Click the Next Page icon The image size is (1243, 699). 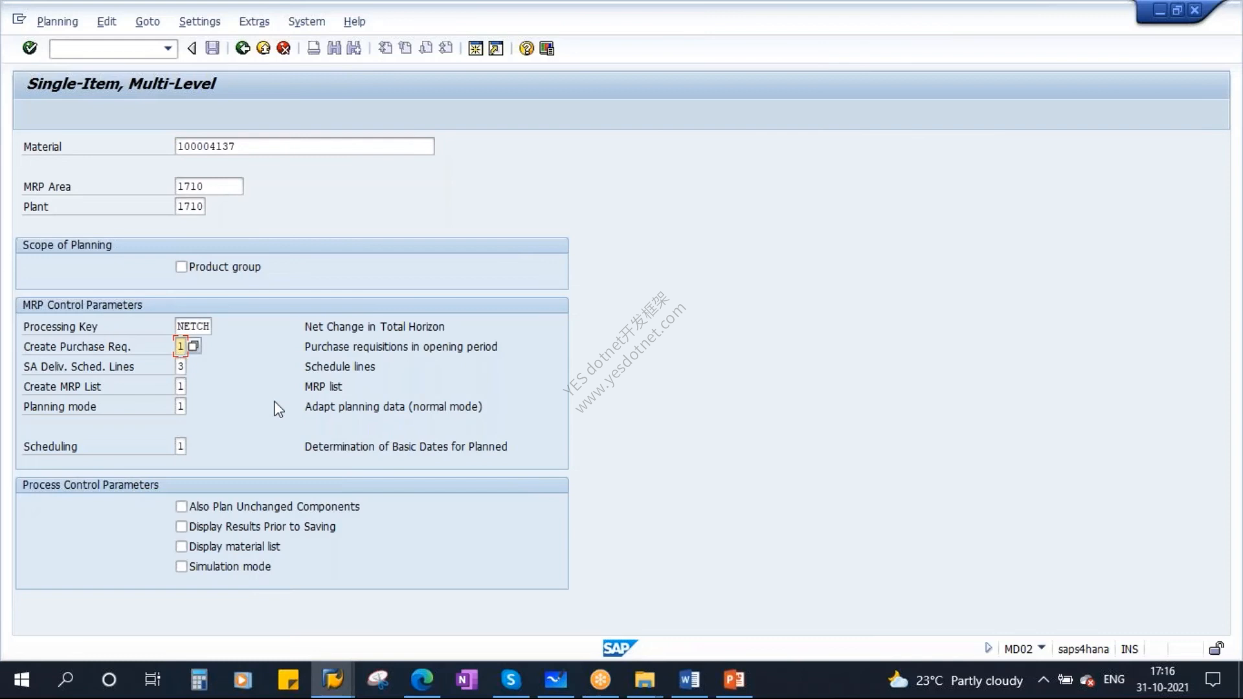click(x=425, y=48)
